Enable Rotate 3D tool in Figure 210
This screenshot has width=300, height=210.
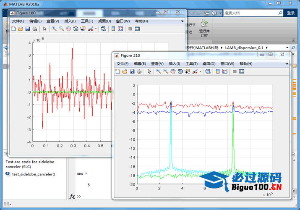click(180, 71)
